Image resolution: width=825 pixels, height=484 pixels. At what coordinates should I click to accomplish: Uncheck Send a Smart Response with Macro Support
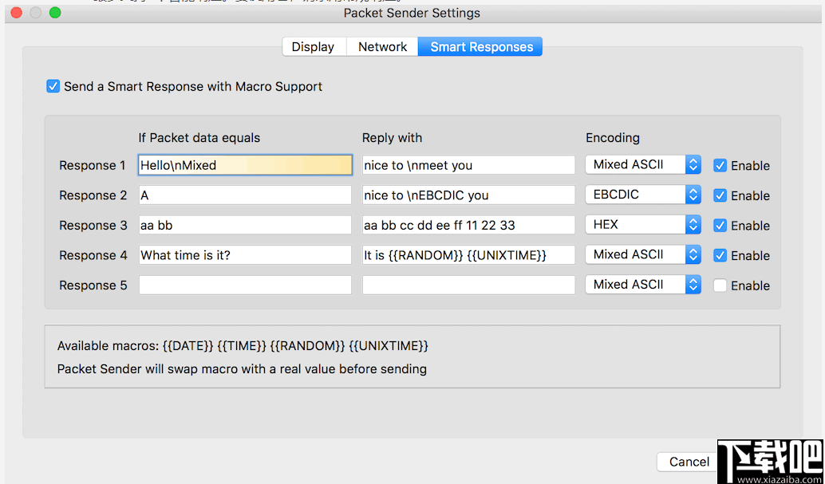[53, 85]
